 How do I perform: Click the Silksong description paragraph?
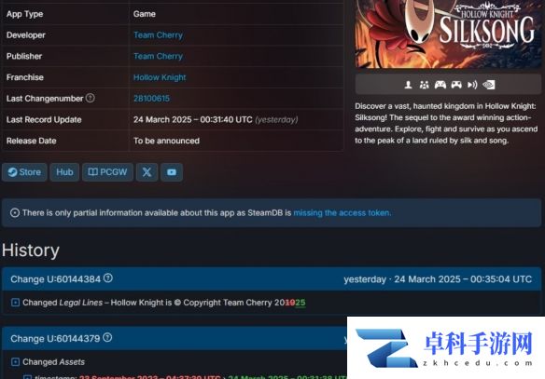pos(446,123)
